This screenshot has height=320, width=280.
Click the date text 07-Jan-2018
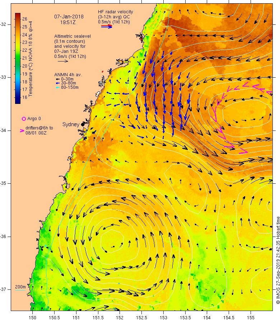click(x=69, y=17)
